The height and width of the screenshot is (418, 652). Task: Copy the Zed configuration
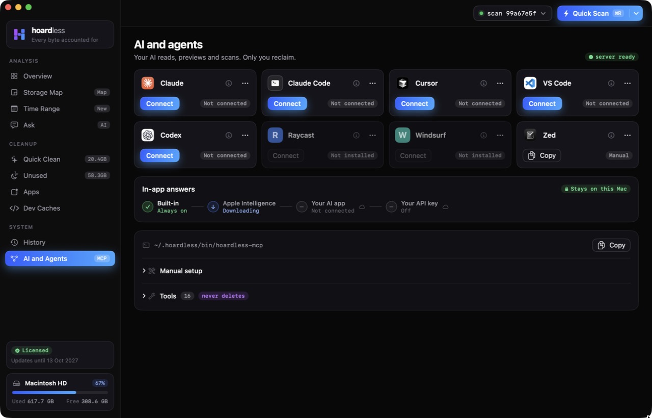click(x=541, y=155)
